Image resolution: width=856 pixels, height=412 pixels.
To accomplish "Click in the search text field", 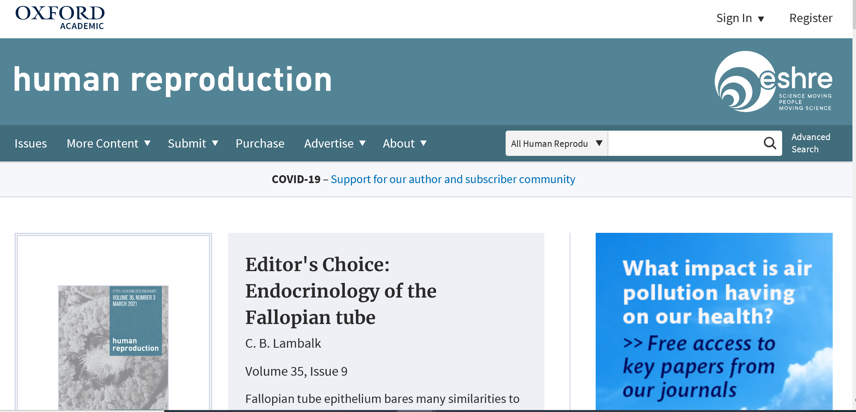I will (x=685, y=143).
